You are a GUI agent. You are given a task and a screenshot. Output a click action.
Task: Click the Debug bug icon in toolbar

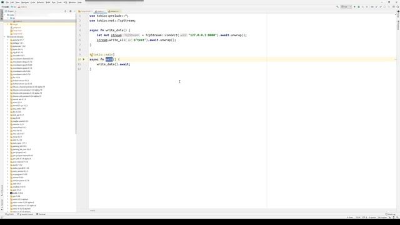coord(359,7)
